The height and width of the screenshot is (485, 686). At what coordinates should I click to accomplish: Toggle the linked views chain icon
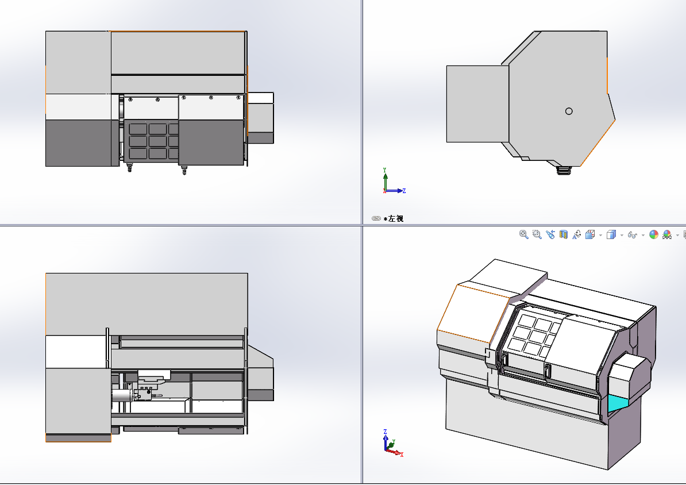[376, 218]
